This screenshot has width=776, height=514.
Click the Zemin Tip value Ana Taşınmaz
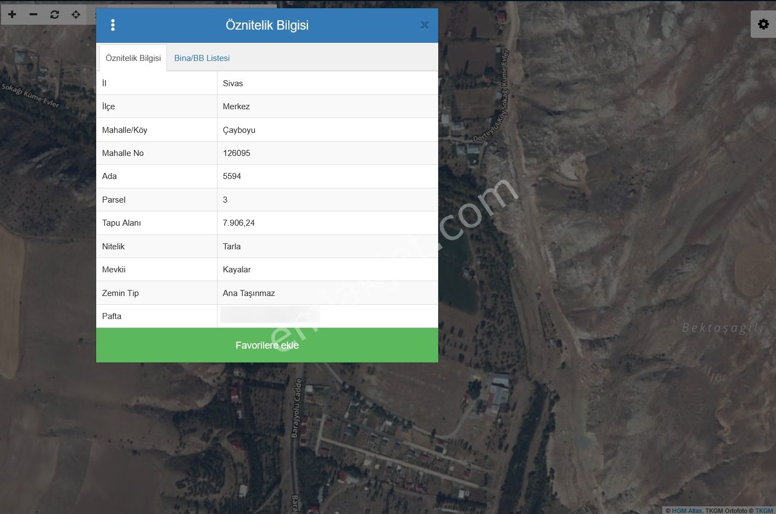249,293
